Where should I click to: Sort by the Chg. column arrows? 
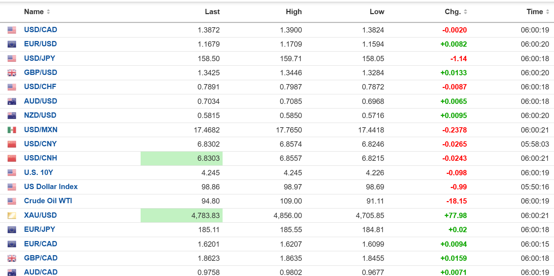click(x=465, y=12)
